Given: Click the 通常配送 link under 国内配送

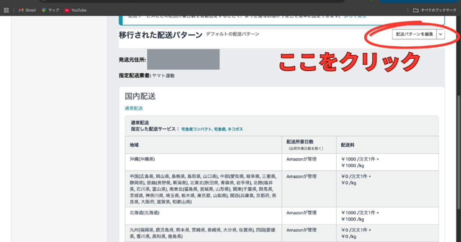Looking at the screenshot, I should click(134, 108).
